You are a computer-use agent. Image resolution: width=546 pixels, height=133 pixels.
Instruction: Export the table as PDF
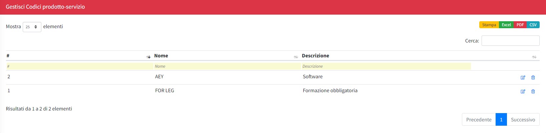click(520, 25)
